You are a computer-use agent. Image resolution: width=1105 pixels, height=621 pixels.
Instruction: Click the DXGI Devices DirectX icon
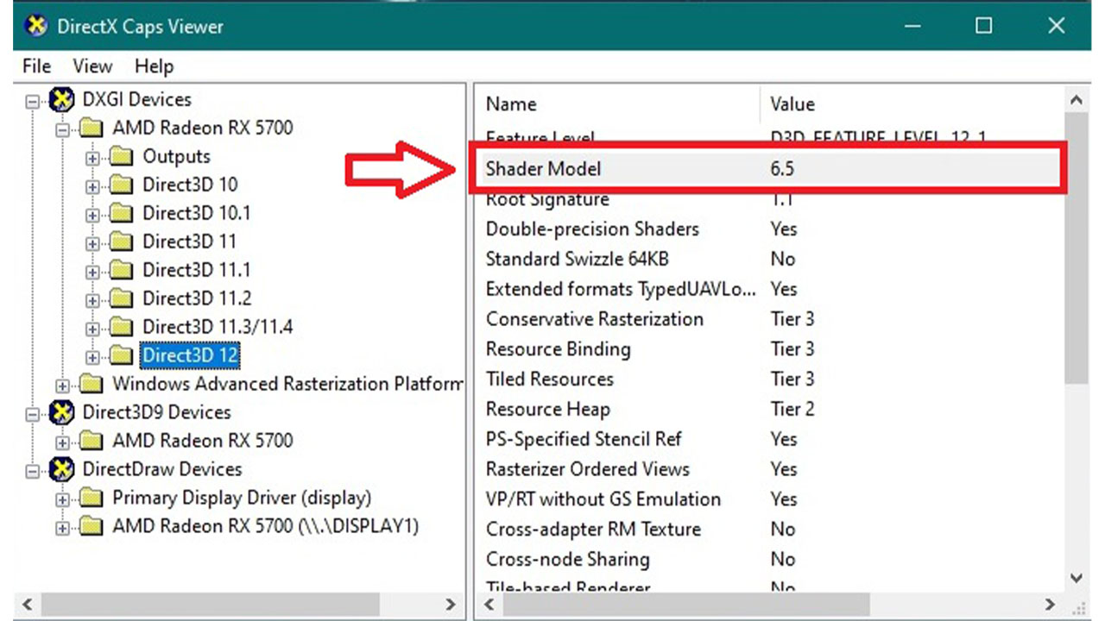pyautogui.click(x=61, y=100)
